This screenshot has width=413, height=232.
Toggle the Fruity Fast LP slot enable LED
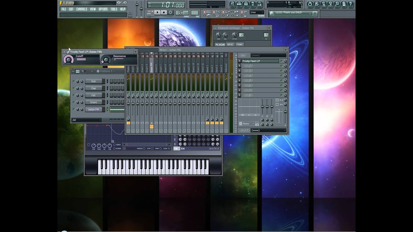[281, 61]
